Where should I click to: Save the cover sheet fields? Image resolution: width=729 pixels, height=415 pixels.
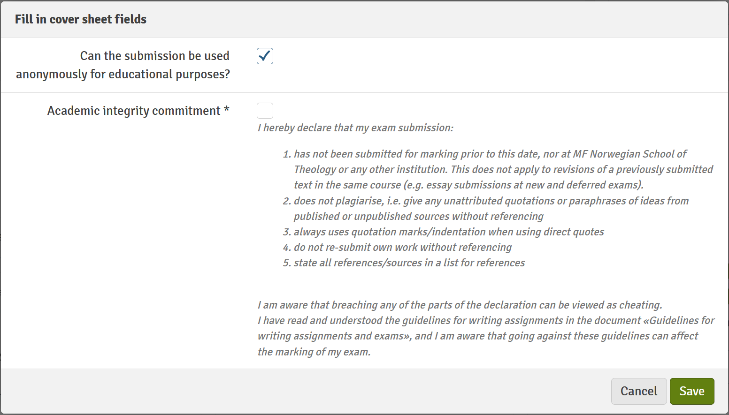pos(692,391)
